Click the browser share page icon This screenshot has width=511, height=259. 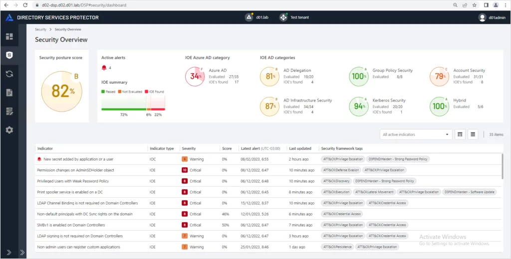tap(465, 5)
